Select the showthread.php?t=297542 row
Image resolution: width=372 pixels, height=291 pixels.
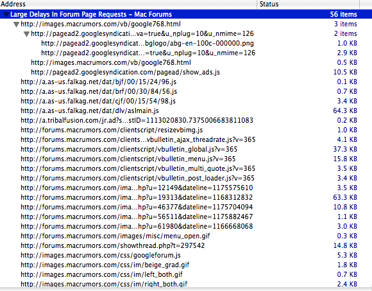[186, 245]
